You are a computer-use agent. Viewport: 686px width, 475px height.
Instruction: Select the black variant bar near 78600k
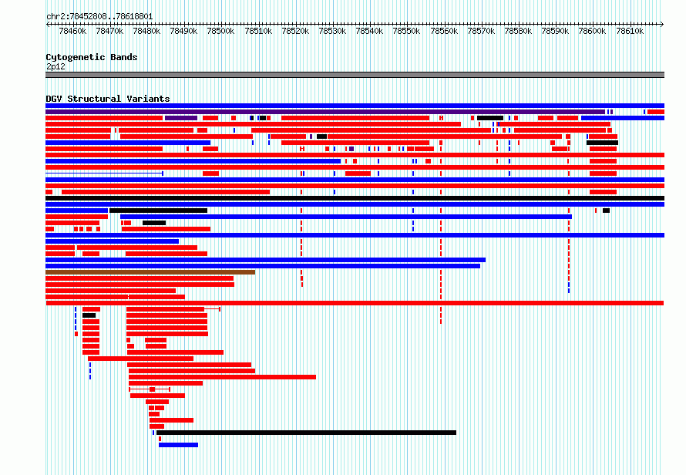603,143
